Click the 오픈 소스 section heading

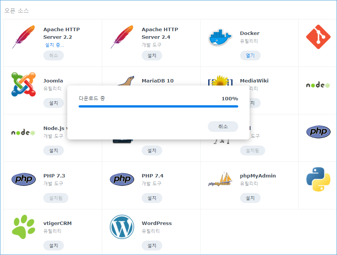tap(17, 11)
